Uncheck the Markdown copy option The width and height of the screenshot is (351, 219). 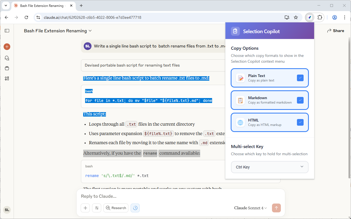tap(300, 100)
